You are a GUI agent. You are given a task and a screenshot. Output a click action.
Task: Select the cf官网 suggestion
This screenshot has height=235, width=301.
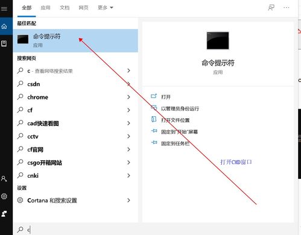point(75,149)
